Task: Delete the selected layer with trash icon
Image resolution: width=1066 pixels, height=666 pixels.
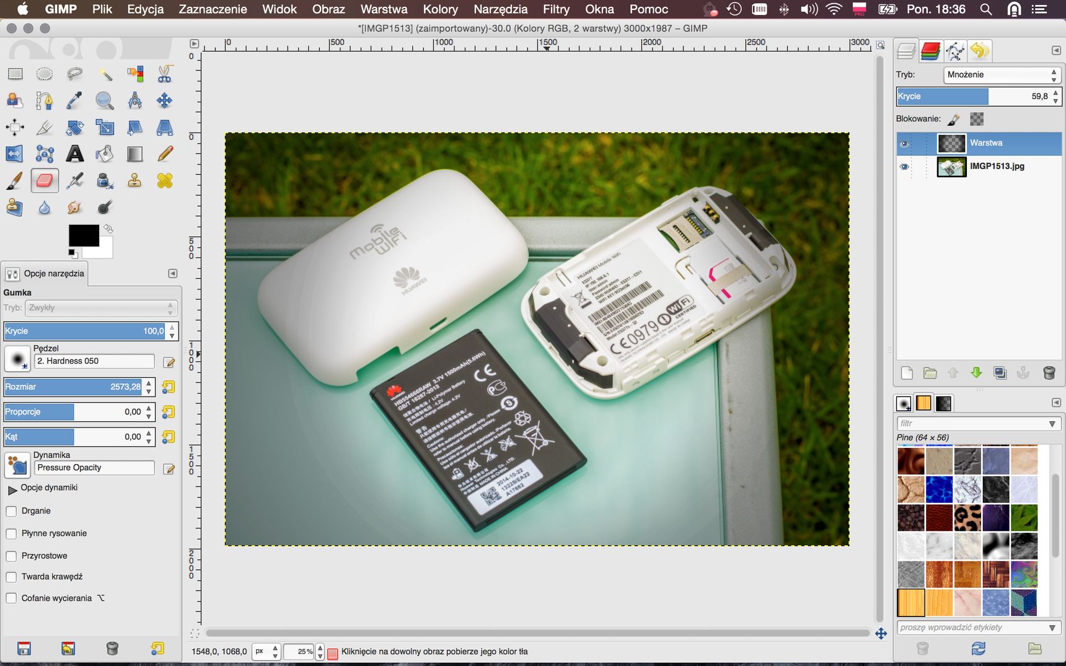Action: click(x=1049, y=373)
